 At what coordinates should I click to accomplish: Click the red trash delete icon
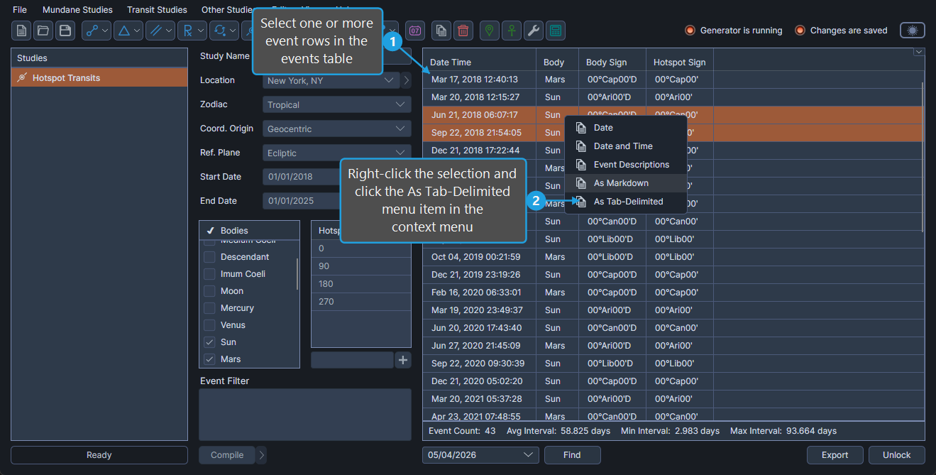[463, 31]
